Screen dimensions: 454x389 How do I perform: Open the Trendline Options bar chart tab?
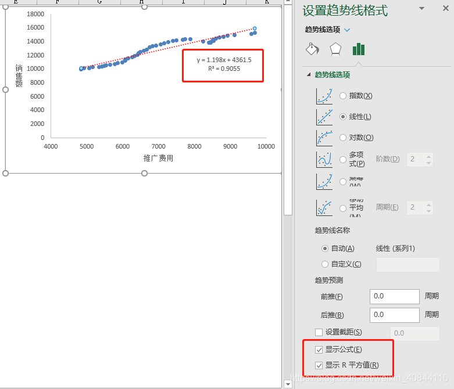click(x=359, y=49)
